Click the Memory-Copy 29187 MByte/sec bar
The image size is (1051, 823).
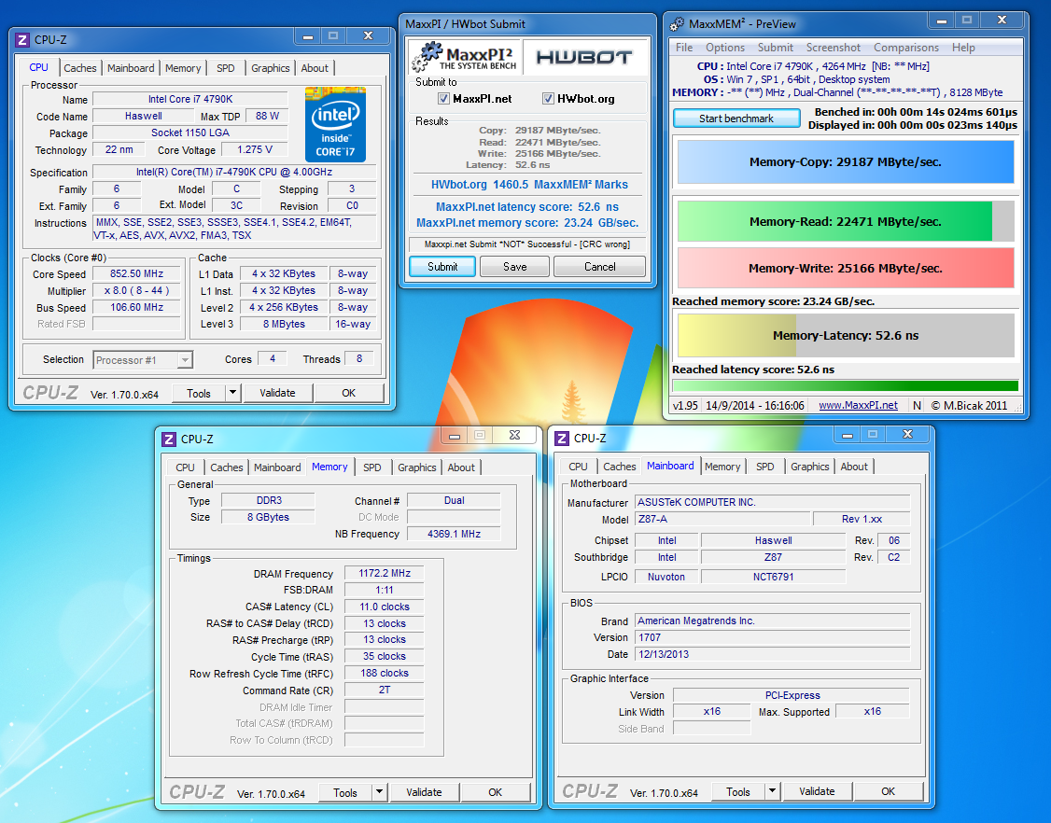coord(846,161)
